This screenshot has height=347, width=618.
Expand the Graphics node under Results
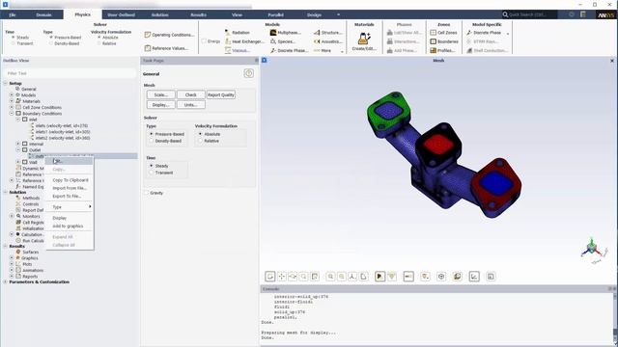pos(12,258)
